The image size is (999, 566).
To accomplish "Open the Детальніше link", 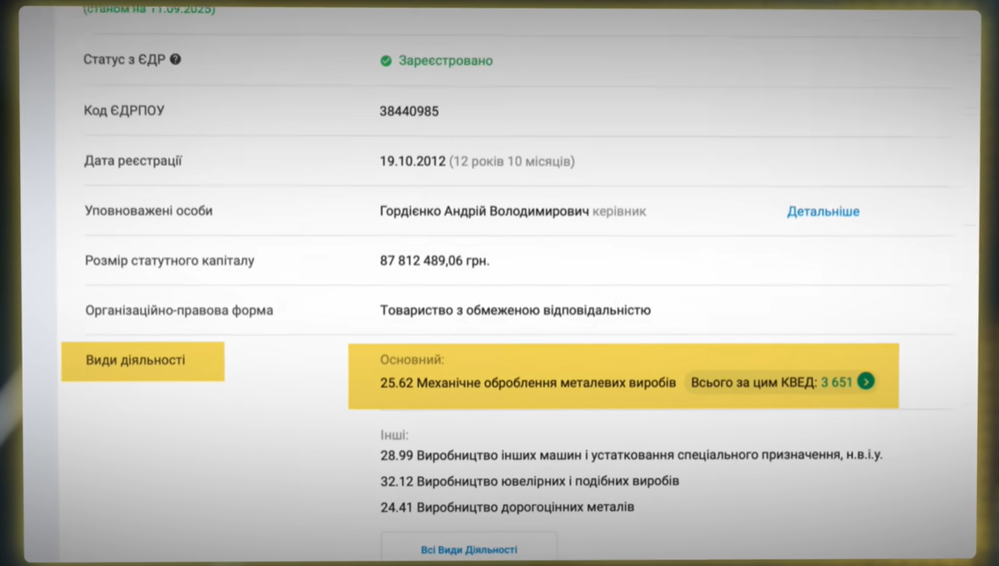I will point(823,211).
